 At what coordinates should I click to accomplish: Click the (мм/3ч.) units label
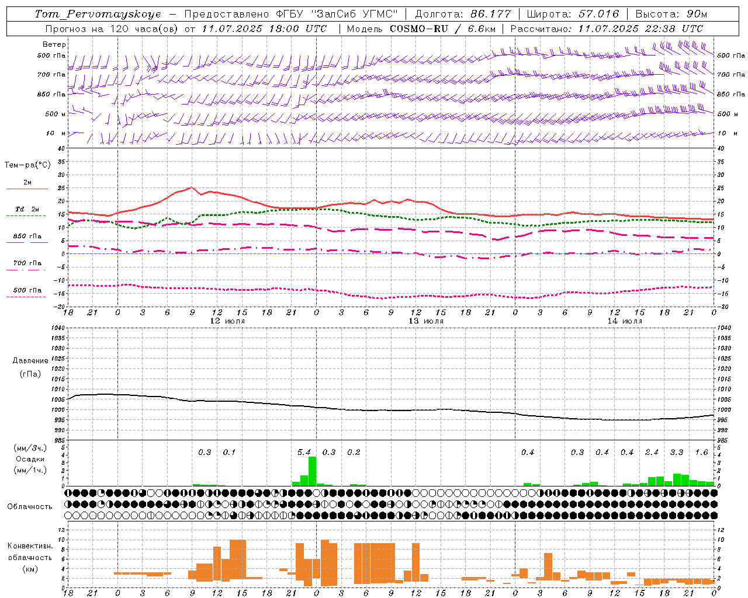30,448
